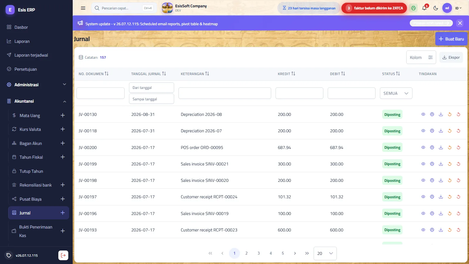Go to Bagan Akun in the sidebar
Screen dimensions: 469x264
tap(31, 143)
